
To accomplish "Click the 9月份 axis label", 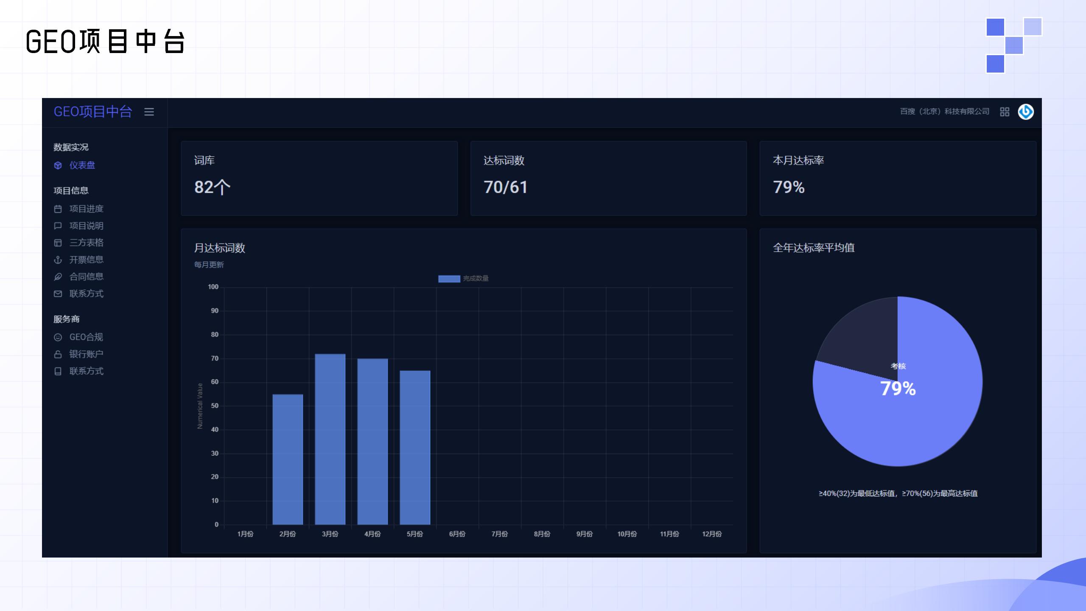I will (x=585, y=534).
